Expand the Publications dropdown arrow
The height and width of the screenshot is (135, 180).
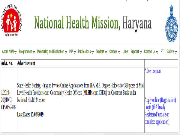[92, 52]
